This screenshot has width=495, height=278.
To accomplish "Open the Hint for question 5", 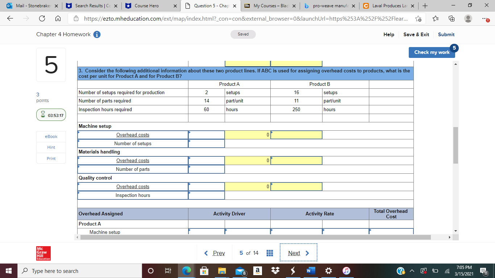I will point(51,147).
